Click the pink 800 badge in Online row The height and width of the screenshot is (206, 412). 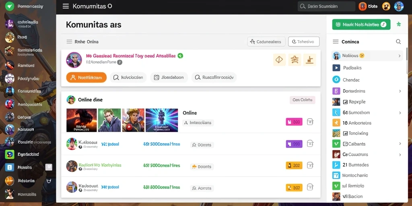(294, 122)
